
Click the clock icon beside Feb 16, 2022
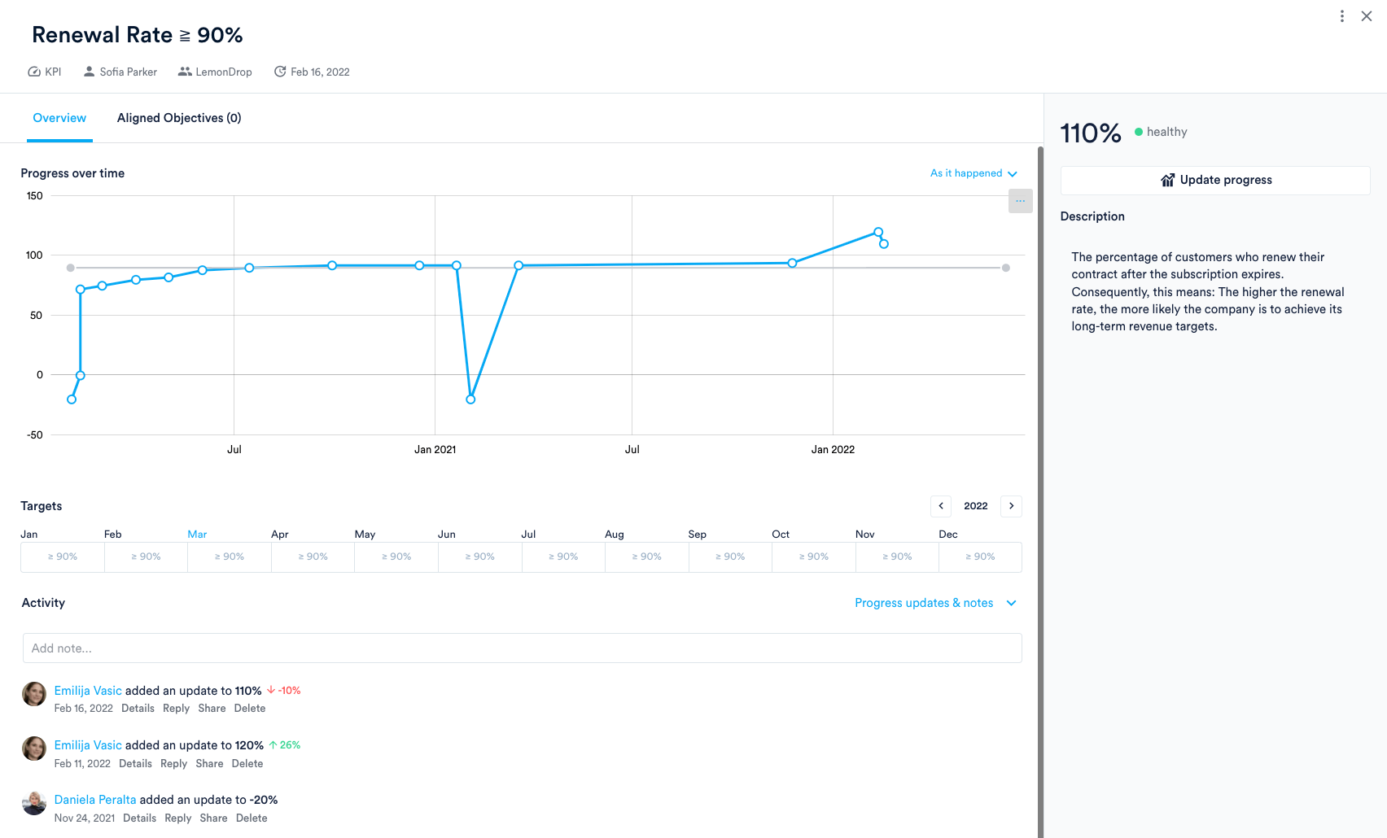(x=280, y=72)
